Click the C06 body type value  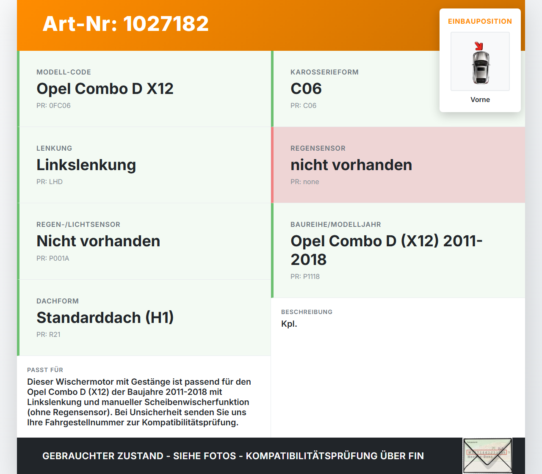306,89
